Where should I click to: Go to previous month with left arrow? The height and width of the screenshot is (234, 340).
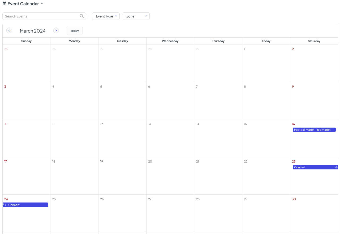pos(9,30)
